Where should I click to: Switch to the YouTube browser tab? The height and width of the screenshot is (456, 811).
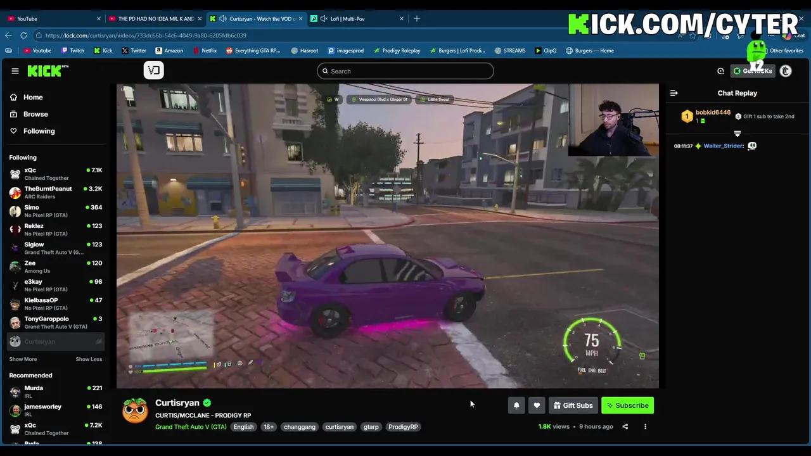coord(54,18)
